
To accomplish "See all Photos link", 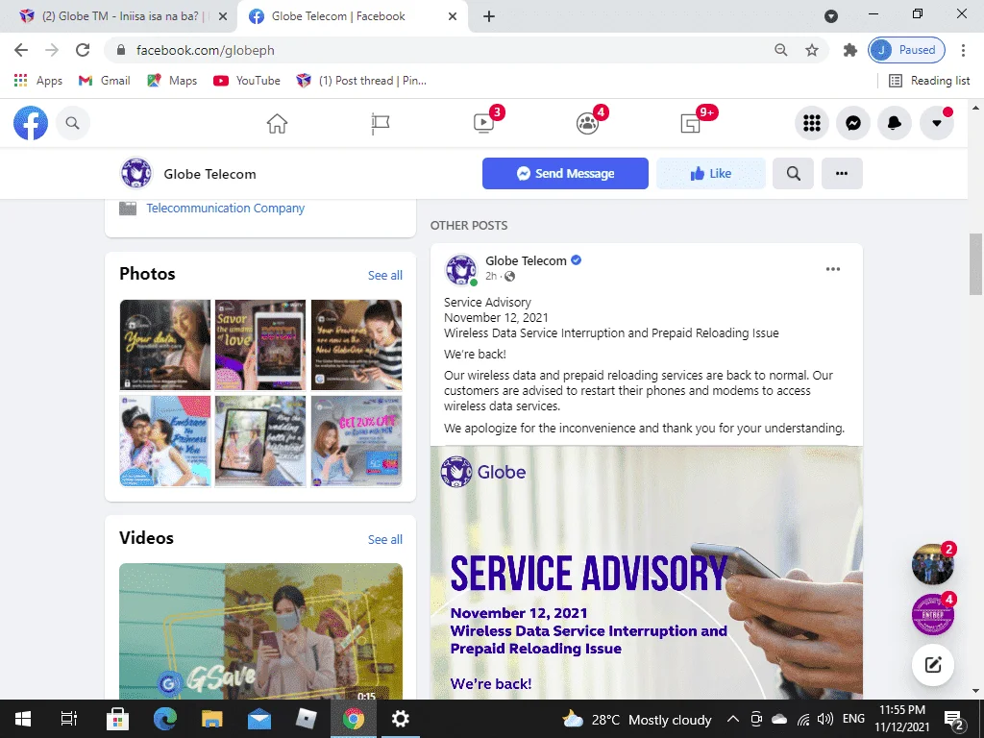I will (385, 275).
